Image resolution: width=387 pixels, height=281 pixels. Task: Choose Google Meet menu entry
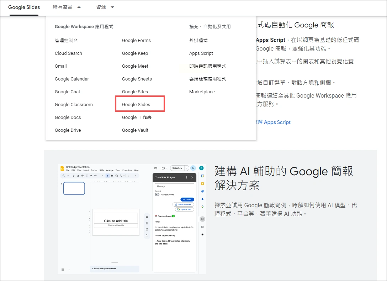pos(135,66)
